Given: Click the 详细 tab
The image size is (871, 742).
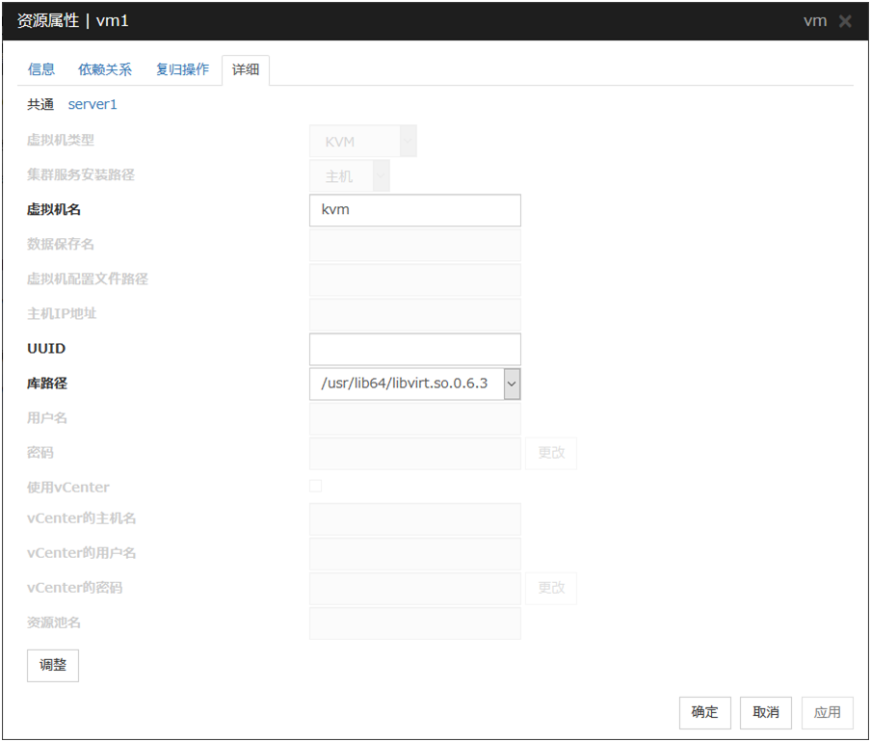Looking at the screenshot, I should coord(246,70).
